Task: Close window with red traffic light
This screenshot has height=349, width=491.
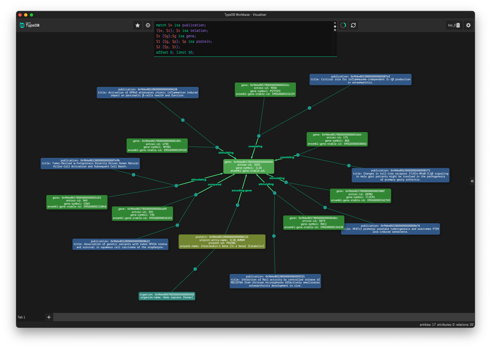Action: point(20,15)
